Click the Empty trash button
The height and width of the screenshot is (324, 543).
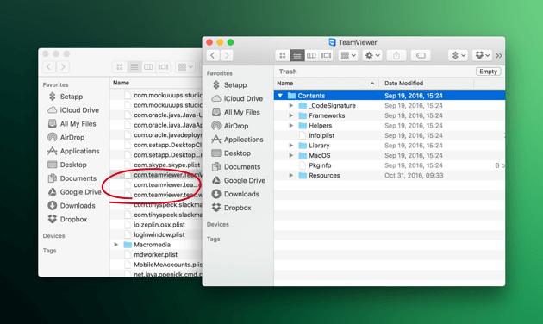click(x=488, y=72)
